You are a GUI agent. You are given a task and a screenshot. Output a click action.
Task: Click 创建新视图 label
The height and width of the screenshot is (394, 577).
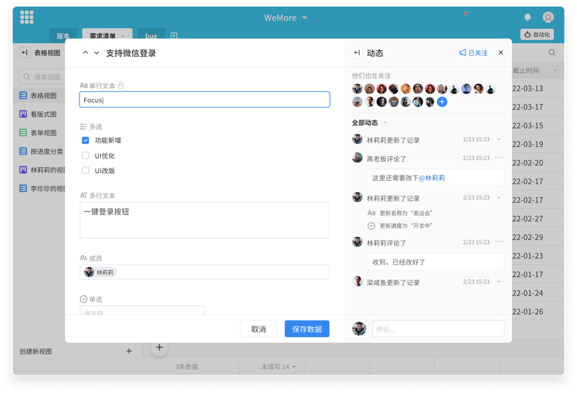click(36, 352)
